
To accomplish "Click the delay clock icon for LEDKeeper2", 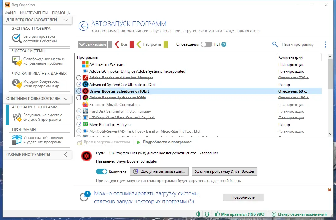I will pyautogui.click(x=79, y=118).
